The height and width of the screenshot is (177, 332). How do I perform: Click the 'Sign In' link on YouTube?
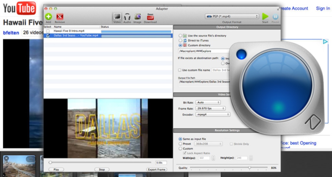pyautogui.click(x=323, y=9)
